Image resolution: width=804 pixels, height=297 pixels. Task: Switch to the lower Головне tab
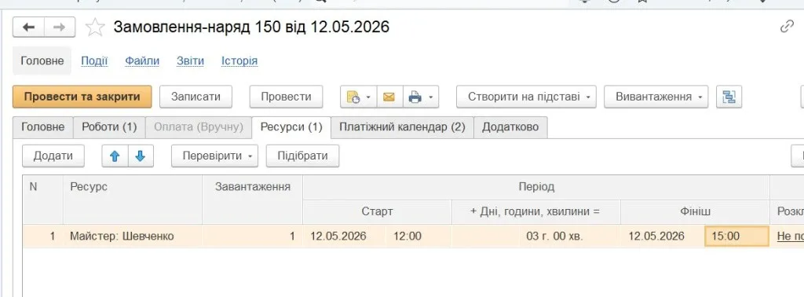(x=43, y=126)
